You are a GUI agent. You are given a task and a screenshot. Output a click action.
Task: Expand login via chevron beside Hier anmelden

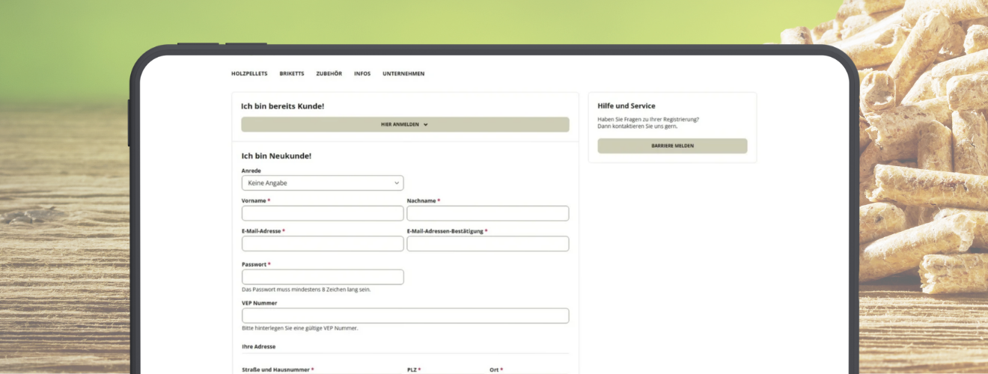[x=426, y=125]
